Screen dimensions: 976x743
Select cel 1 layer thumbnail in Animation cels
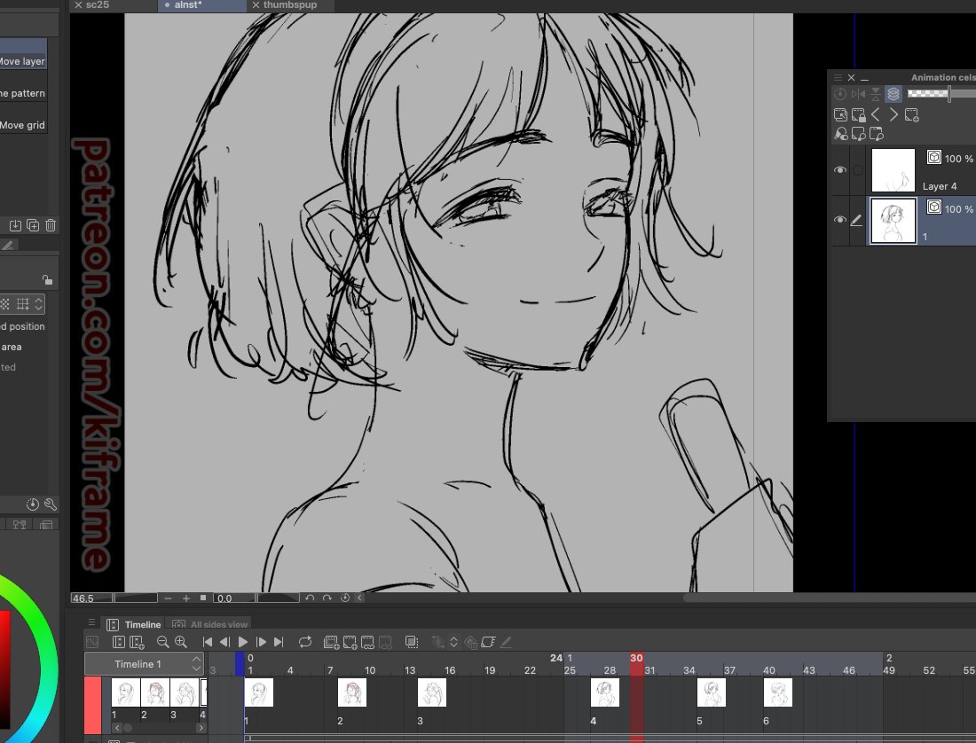(x=893, y=220)
